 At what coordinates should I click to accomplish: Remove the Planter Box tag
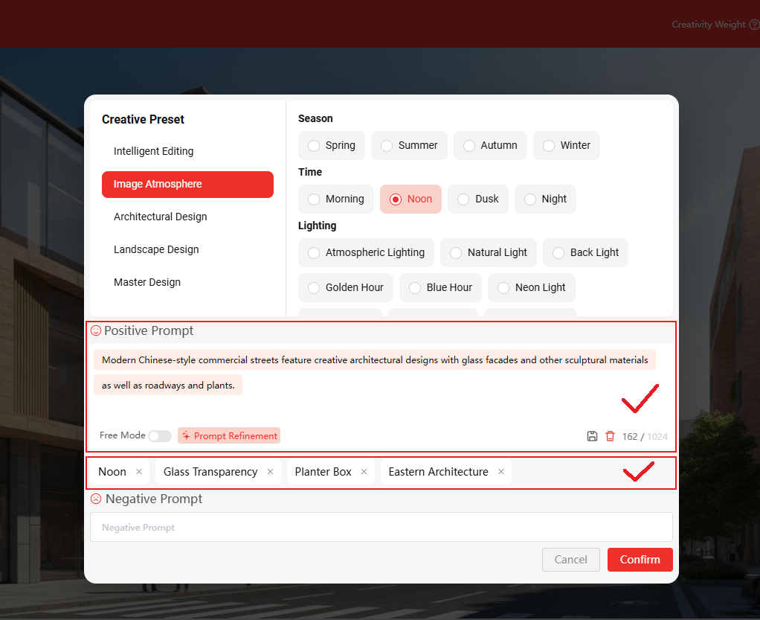[x=364, y=472]
